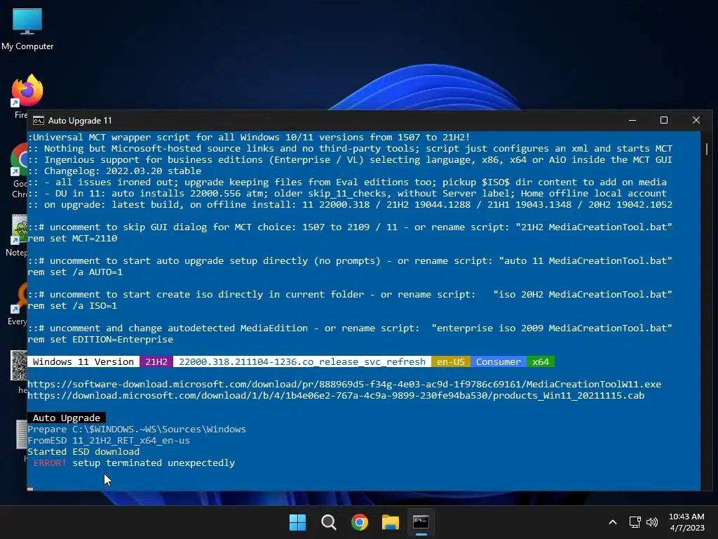Screen dimensions: 718x539
Task: Click the 'Changelog: 2022.03.20 stable' line
Action: (114, 171)
